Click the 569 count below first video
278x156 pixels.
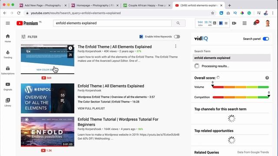click(x=46, y=78)
